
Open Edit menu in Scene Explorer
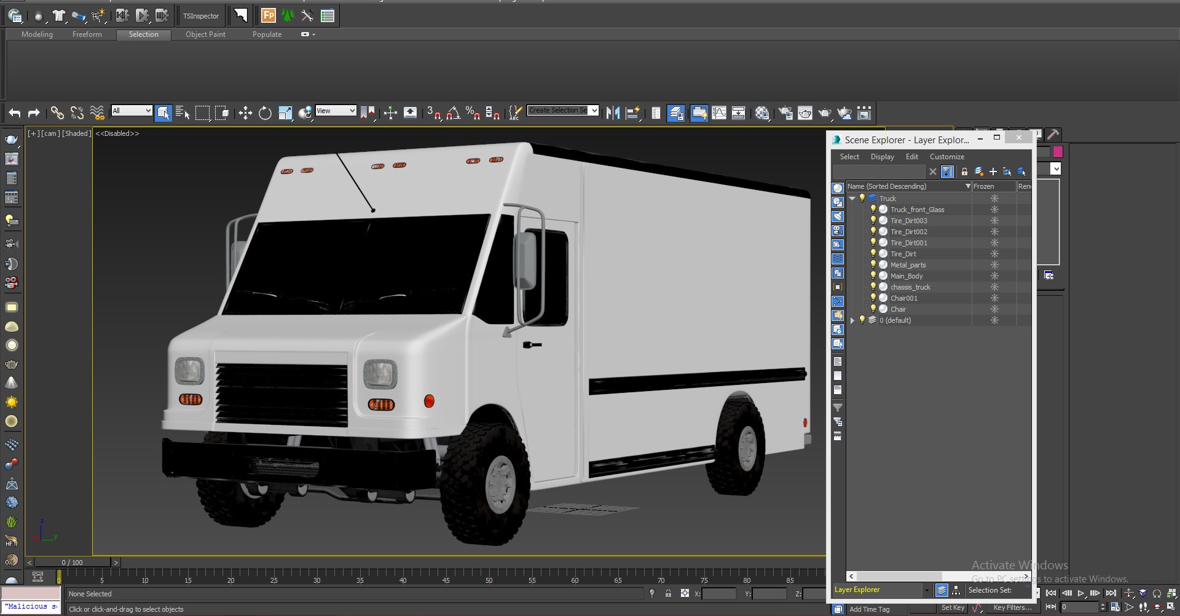click(912, 157)
